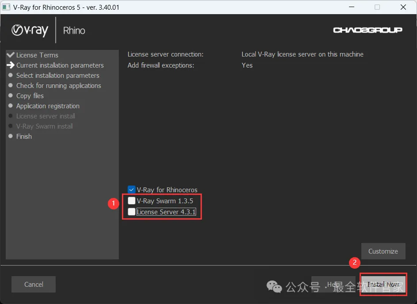Viewport: 417px width, 304px height.
Task: Select the V-Ray Swarm install step
Action: click(x=45, y=126)
